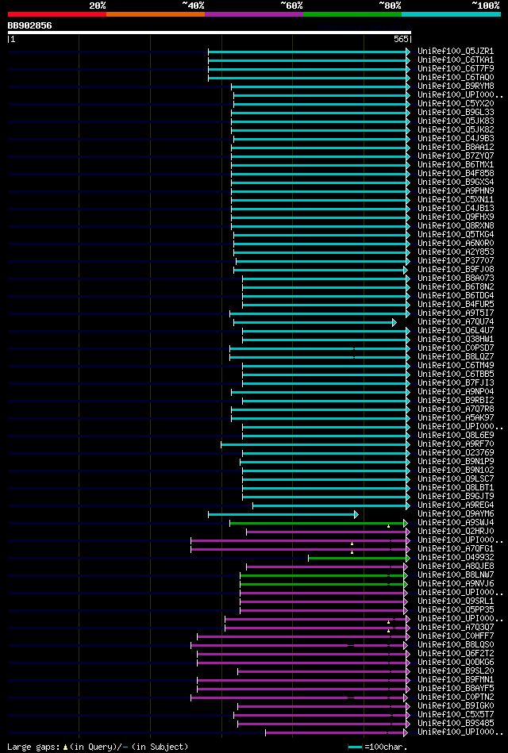Select label UniRef100_Q9LSC7
The height and width of the screenshot is (753, 508).
(456, 478)
